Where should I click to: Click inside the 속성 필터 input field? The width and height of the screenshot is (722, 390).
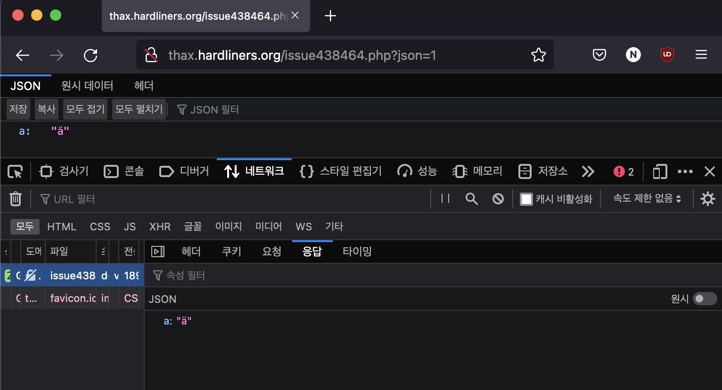198,275
